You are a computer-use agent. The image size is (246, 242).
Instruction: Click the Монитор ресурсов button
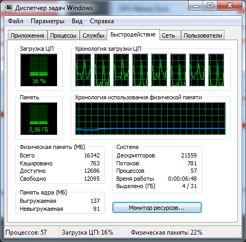tap(157, 208)
